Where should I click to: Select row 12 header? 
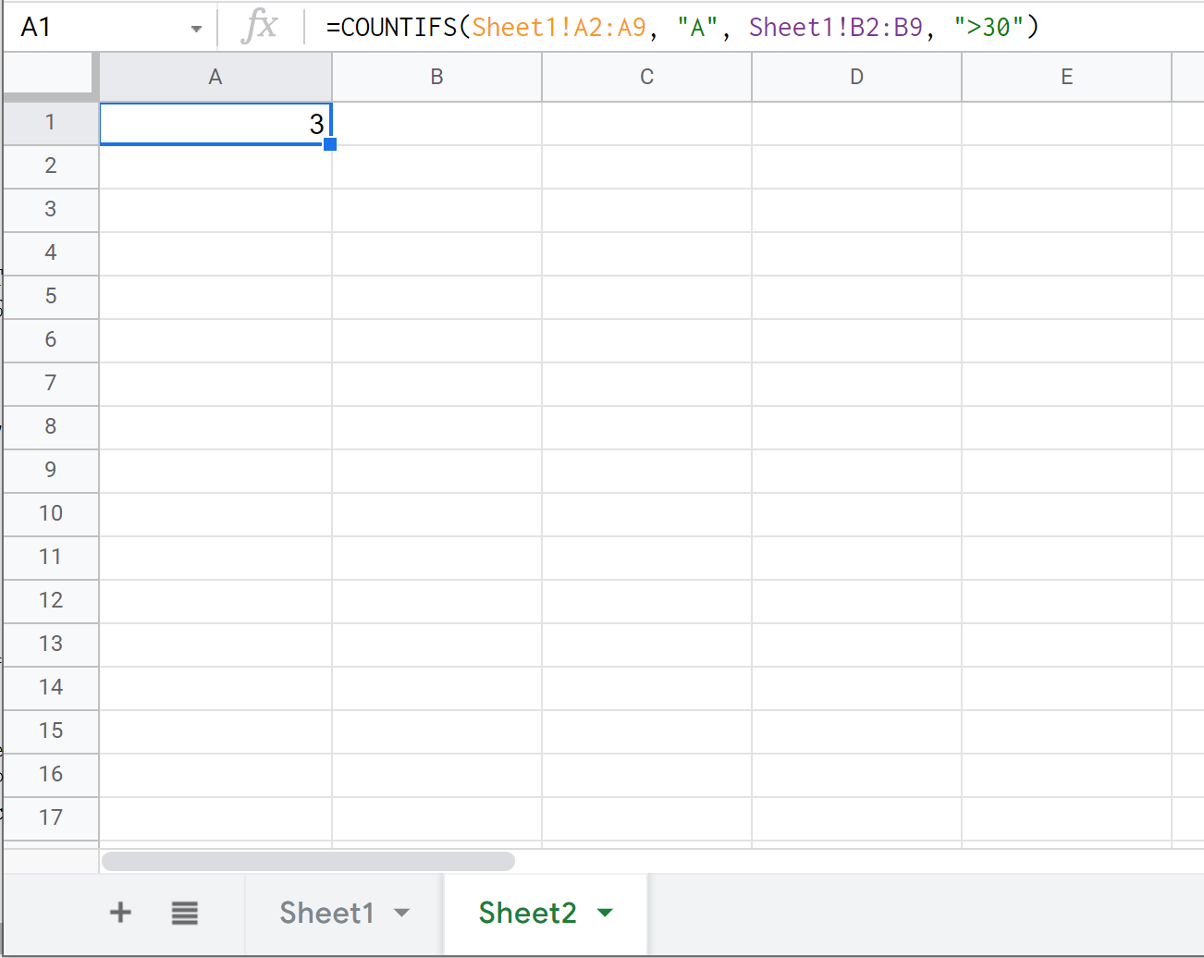[51, 600]
